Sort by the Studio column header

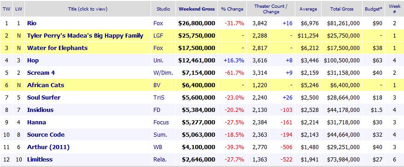click(x=164, y=9)
